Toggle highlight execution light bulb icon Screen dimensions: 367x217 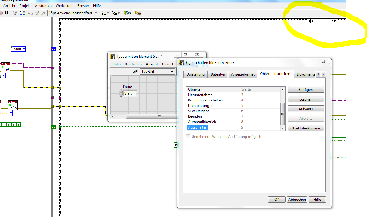coord(14,13)
